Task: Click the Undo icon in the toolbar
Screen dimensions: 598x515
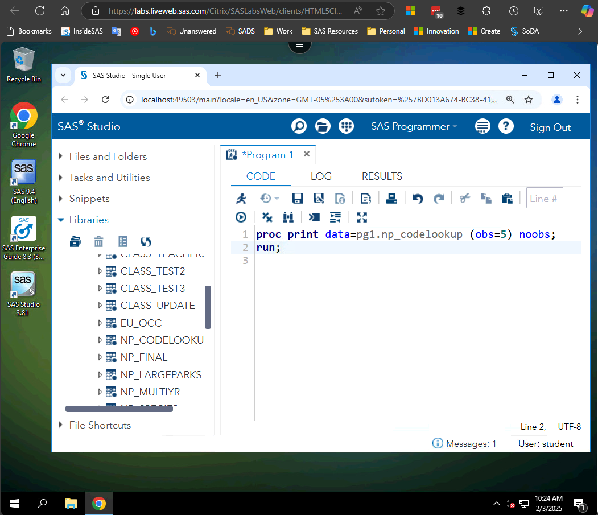Action: [417, 198]
